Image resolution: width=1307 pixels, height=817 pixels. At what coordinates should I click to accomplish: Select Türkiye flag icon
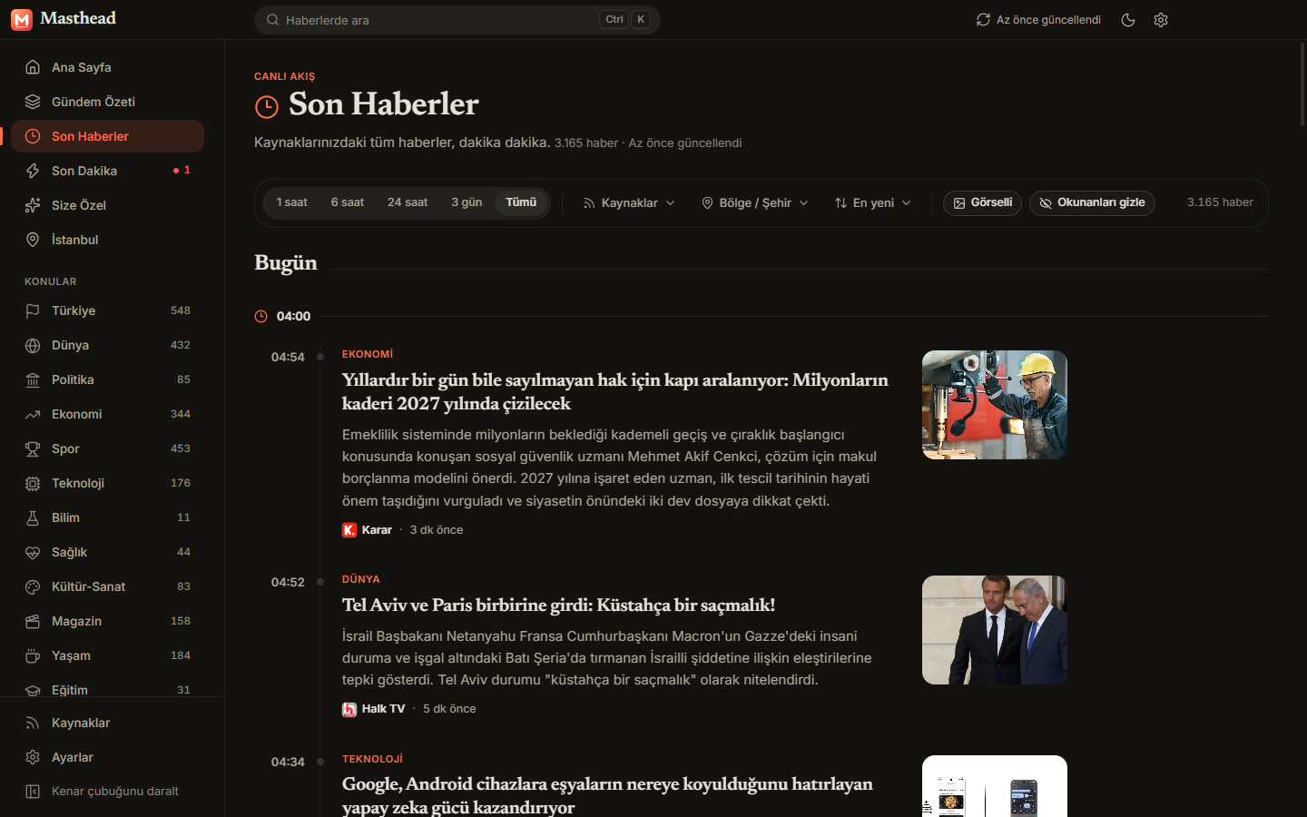(33, 310)
